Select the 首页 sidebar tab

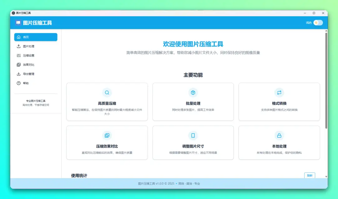click(x=36, y=37)
